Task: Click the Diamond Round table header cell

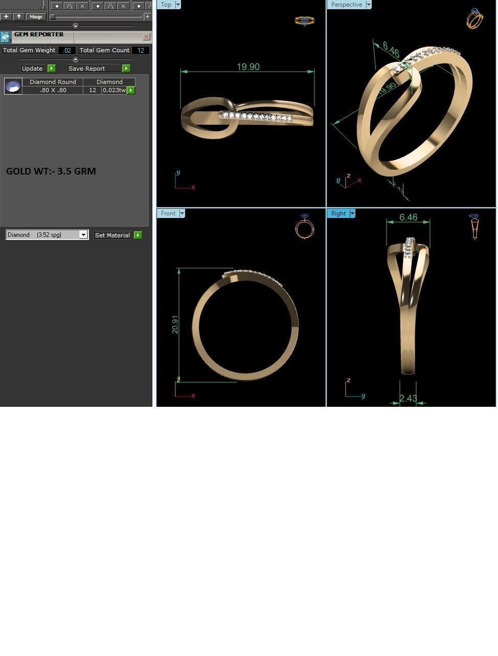Action: coord(53,82)
